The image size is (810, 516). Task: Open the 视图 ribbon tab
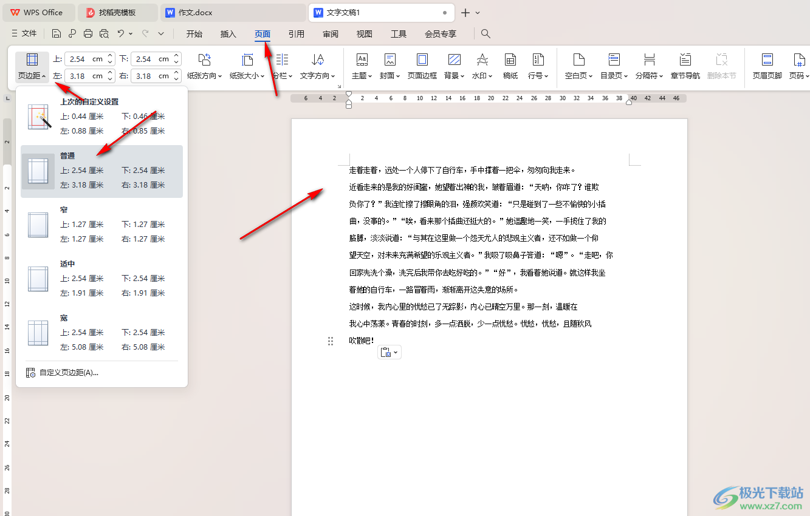coord(365,34)
